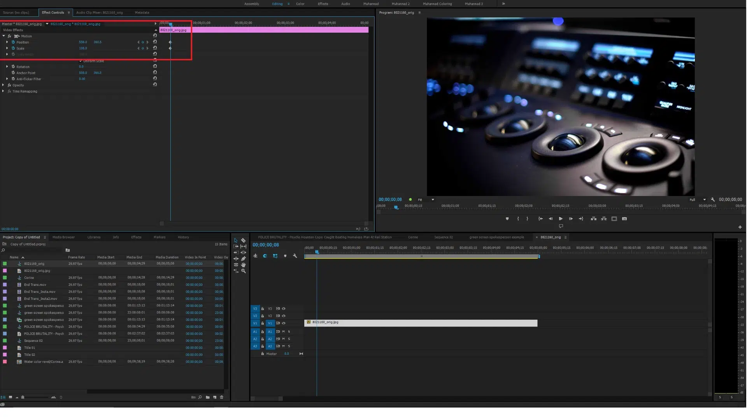Toggle Snap in timeline panel
Screen dimensions: 747x420
(265, 256)
